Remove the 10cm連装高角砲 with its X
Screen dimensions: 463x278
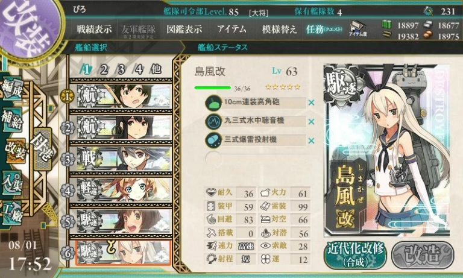tap(311, 103)
